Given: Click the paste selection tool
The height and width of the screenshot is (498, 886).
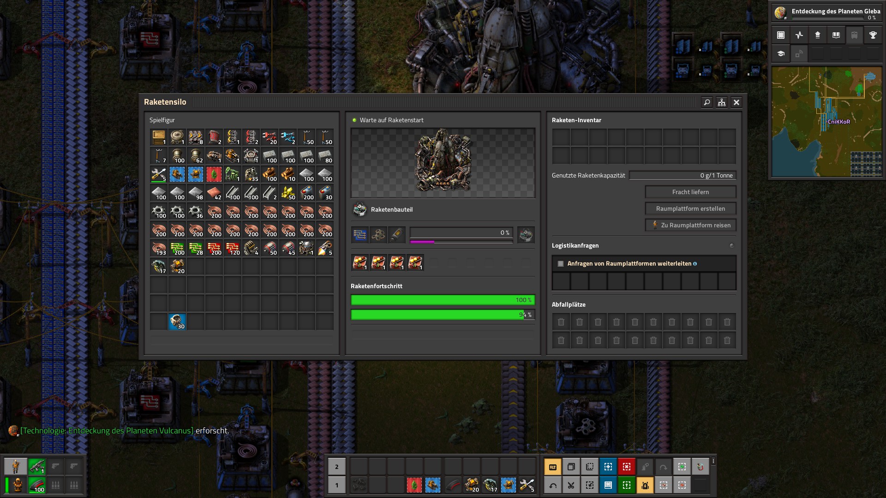Looking at the screenshot, I should (589, 467).
